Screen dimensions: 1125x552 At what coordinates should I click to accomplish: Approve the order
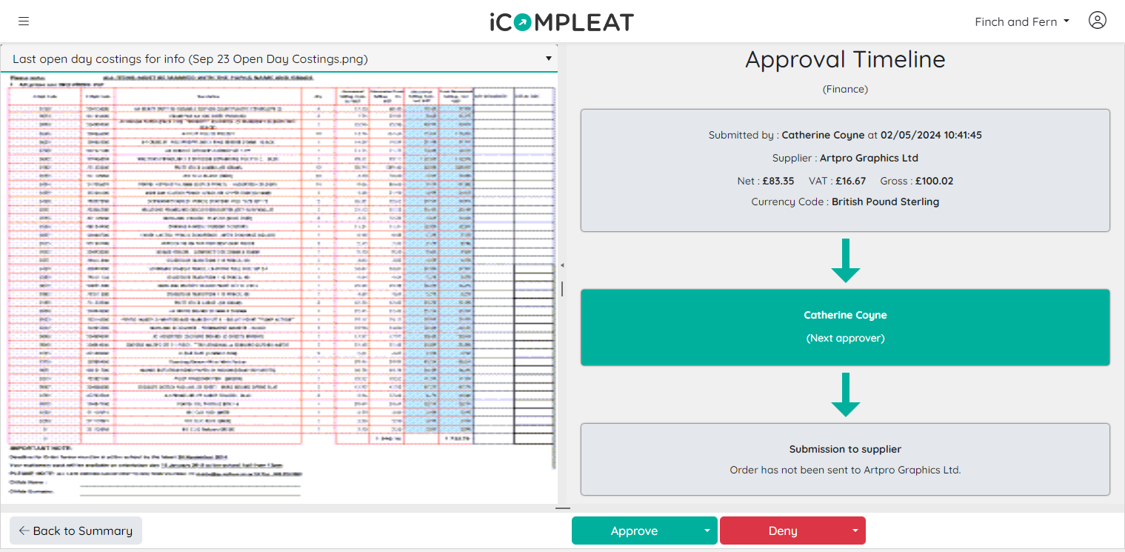click(635, 531)
